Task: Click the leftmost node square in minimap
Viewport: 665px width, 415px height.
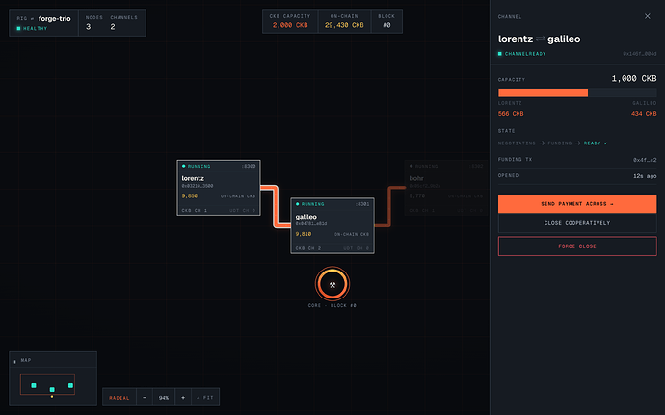Action: (x=34, y=385)
